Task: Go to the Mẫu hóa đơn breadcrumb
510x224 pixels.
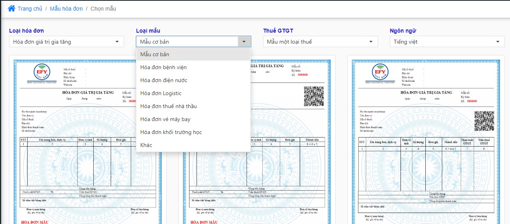Action: (66, 9)
